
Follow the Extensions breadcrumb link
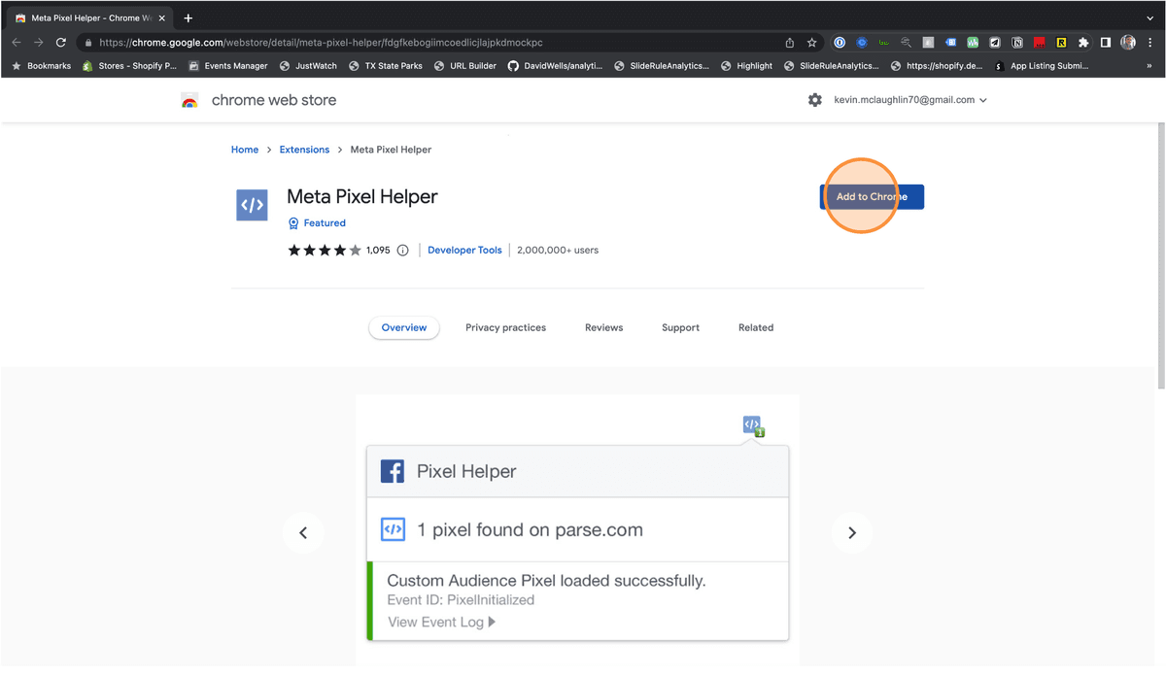click(304, 150)
